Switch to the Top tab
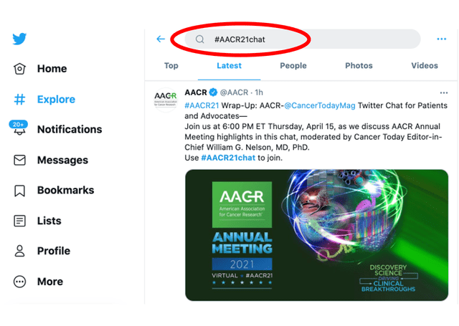This screenshot has height=326, width=459. [x=171, y=66]
